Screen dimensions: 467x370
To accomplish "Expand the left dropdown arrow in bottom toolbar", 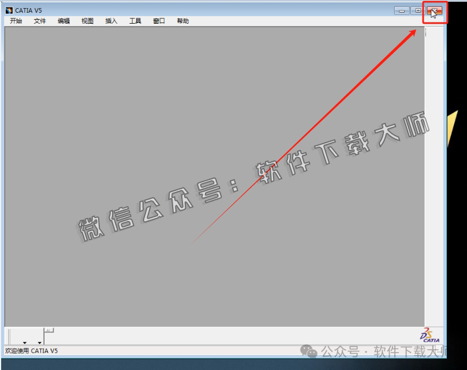I will pyautogui.click(x=25, y=343).
